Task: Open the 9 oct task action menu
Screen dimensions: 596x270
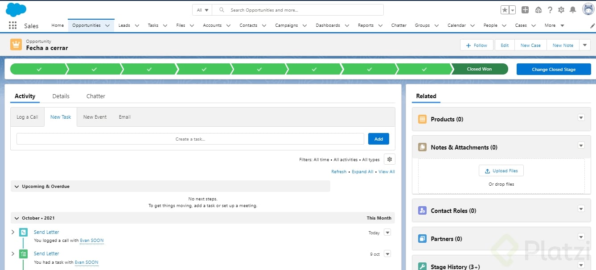Action: coord(387,254)
